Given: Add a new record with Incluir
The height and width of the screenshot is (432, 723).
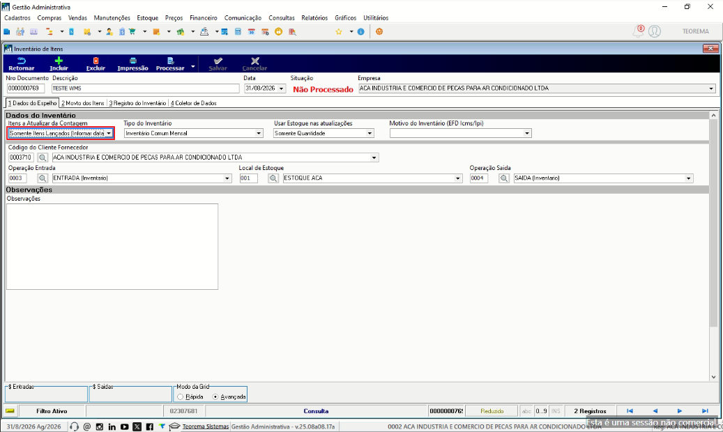Looking at the screenshot, I should pyautogui.click(x=59, y=63).
